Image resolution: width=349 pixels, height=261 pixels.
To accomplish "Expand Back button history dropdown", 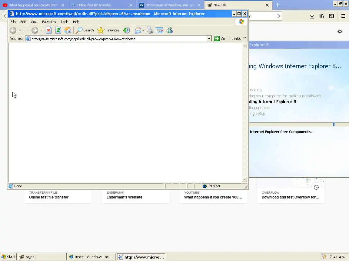I will point(28,31).
